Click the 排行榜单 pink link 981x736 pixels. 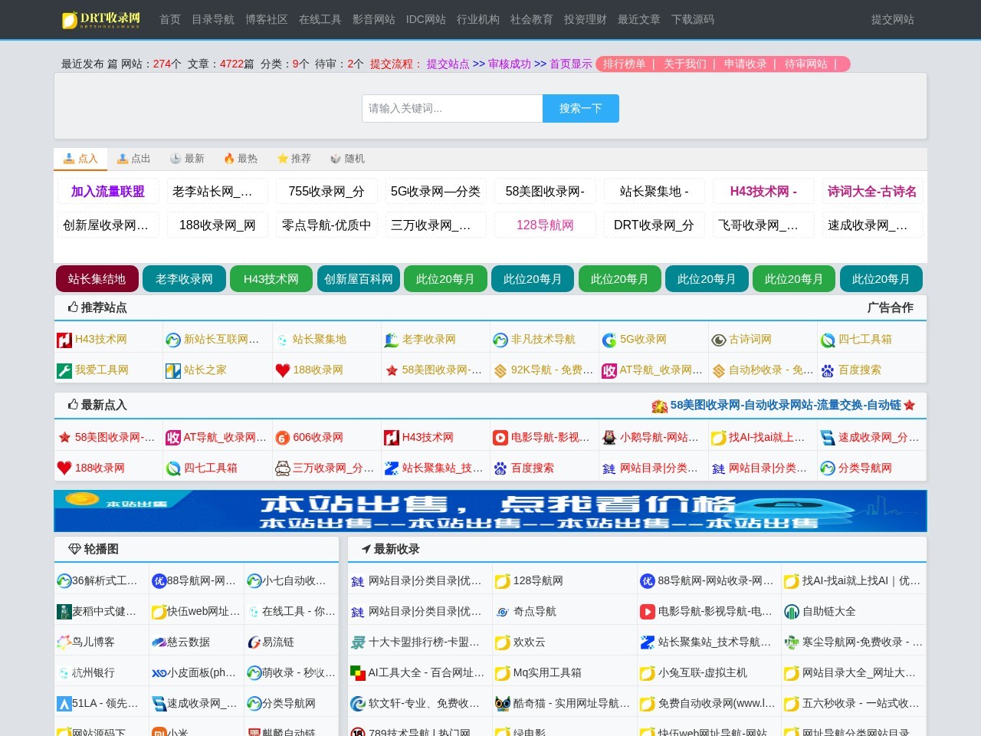point(625,64)
